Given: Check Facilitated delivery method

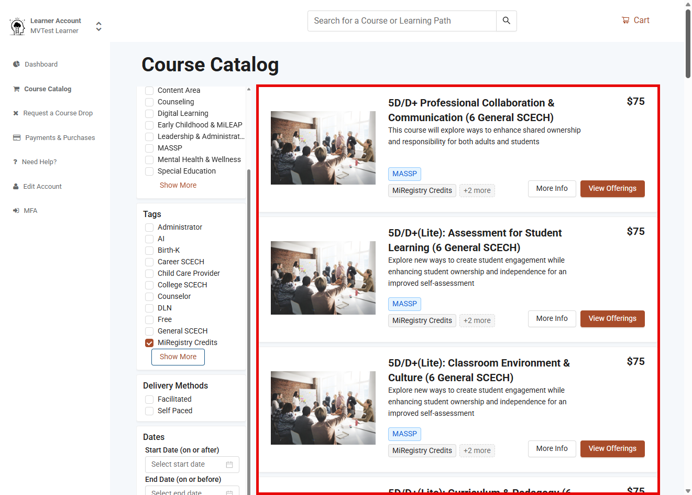Looking at the screenshot, I should coord(149,400).
